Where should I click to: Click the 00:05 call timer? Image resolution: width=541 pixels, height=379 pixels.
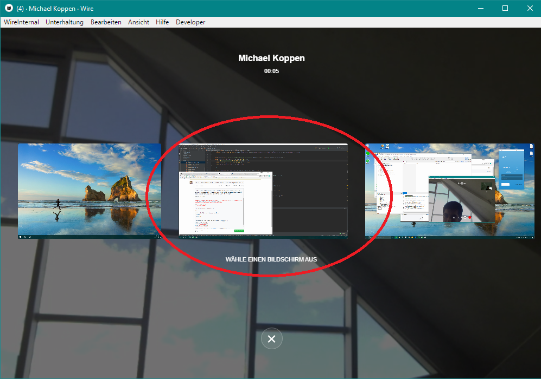271,71
